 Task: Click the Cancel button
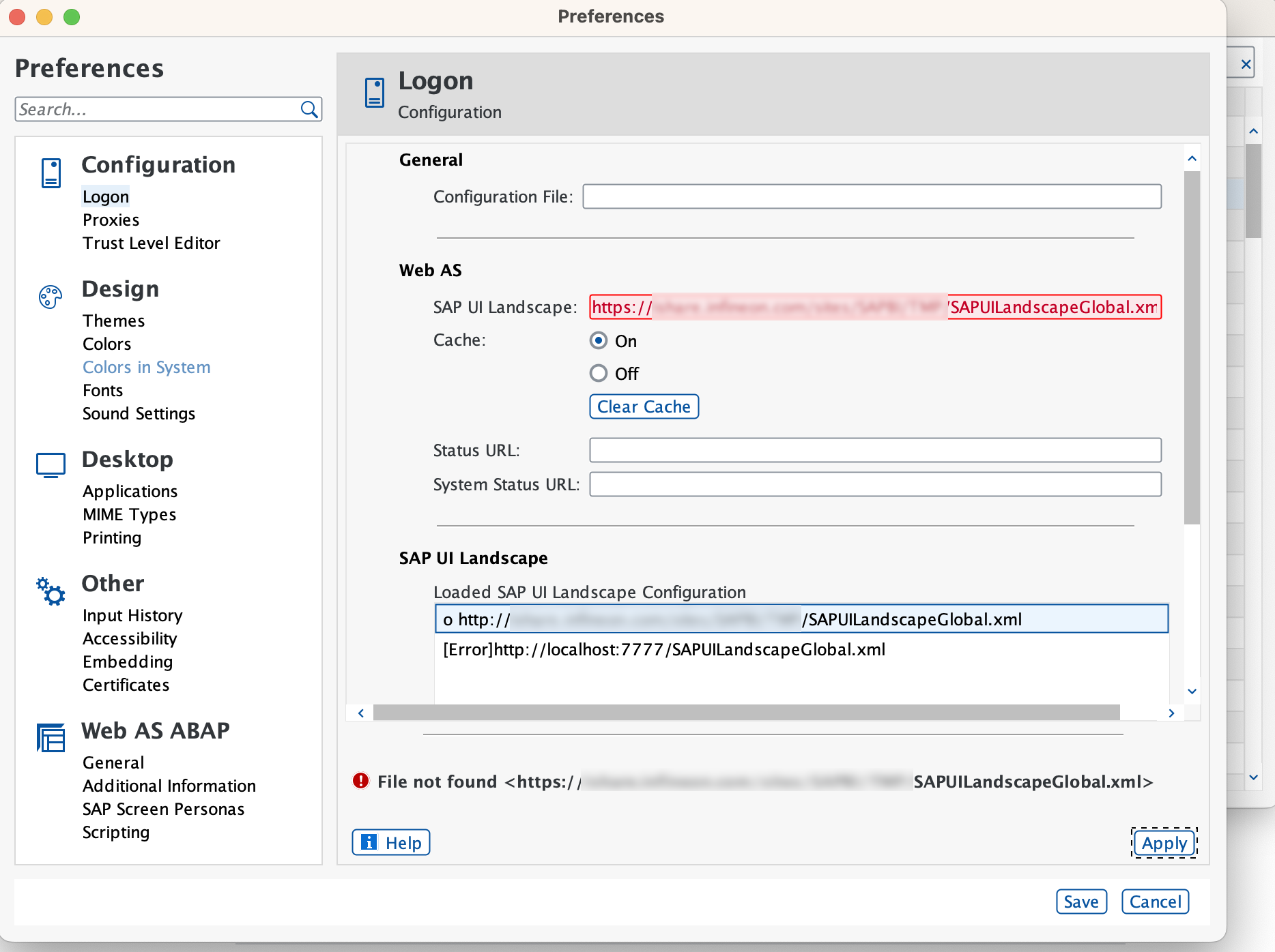coord(1155,902)
